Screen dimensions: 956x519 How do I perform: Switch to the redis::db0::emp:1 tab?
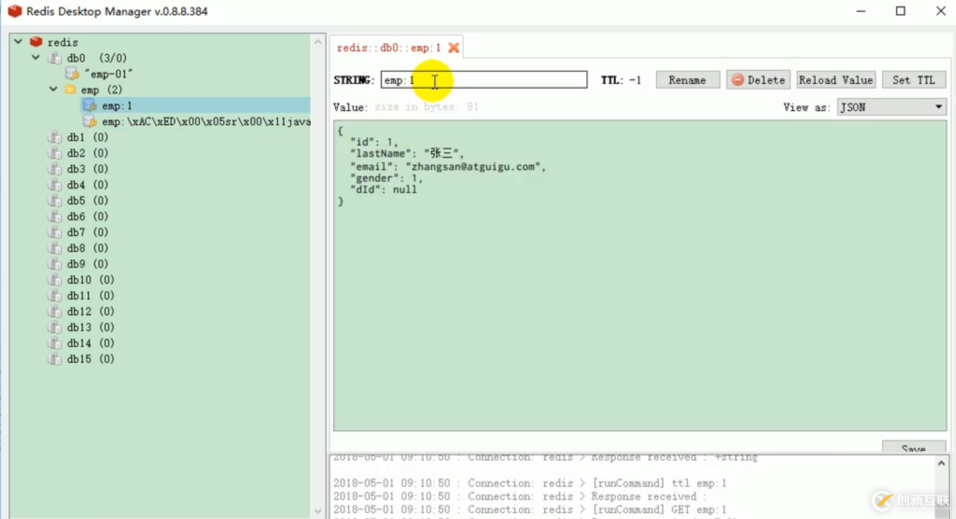(x=389, y=48)
